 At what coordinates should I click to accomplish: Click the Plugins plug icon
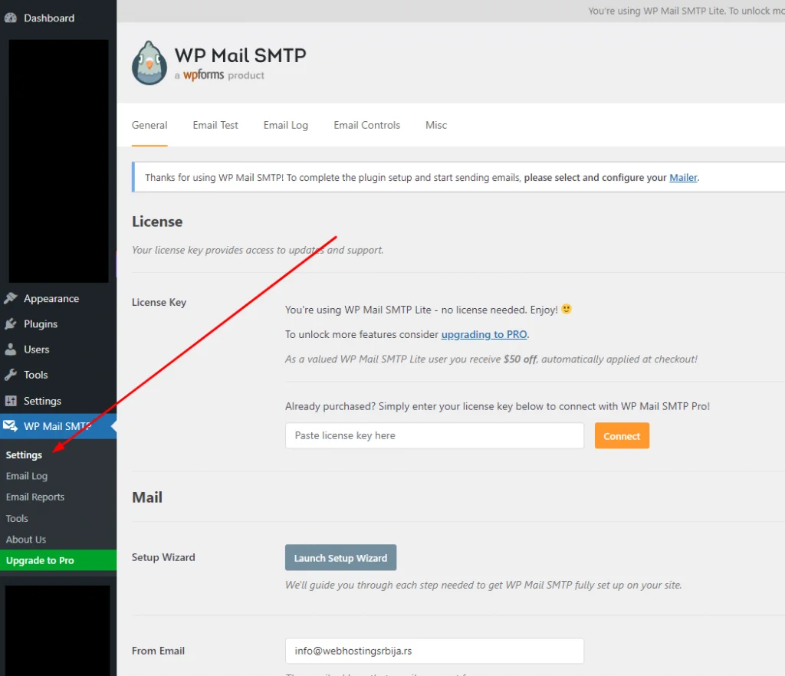click(11, 323)
